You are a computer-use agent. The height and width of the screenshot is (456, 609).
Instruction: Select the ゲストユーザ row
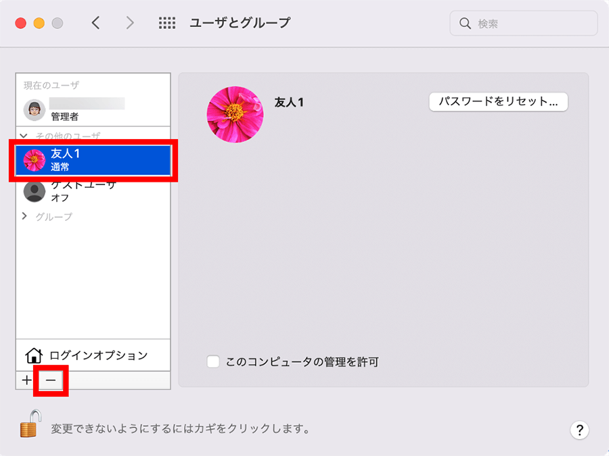click(x=93, y=192)
